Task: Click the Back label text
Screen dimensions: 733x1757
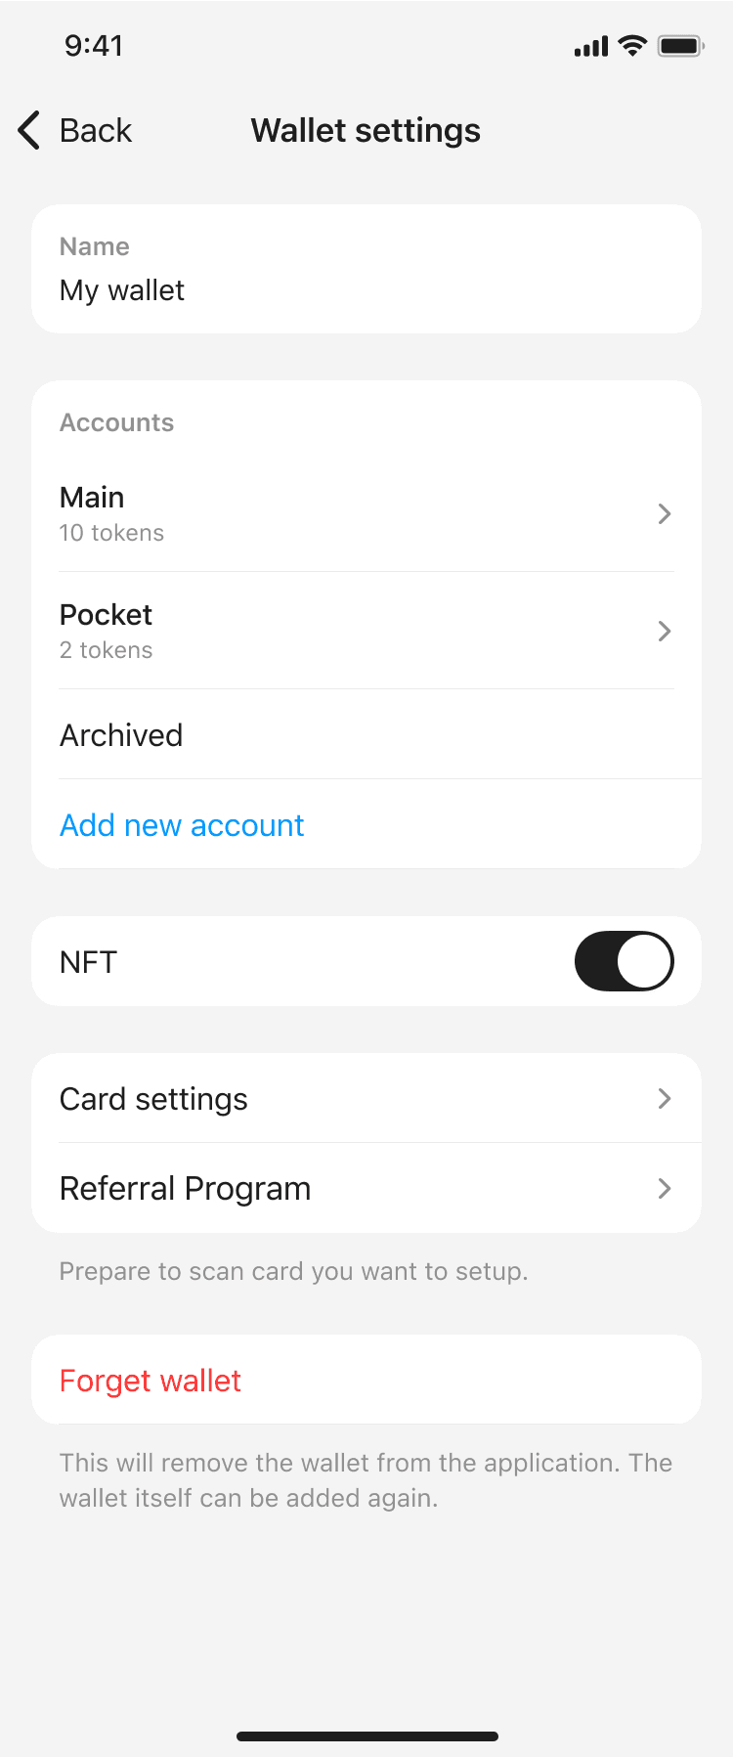Action: pos(96,130)
